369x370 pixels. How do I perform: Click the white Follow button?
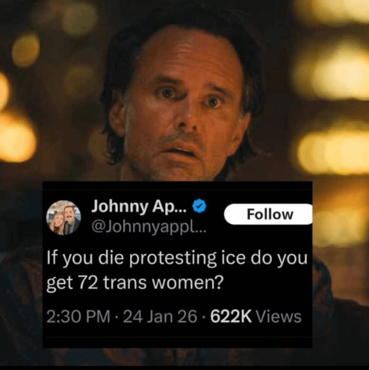pyautogui.click(x=269, y=214)
